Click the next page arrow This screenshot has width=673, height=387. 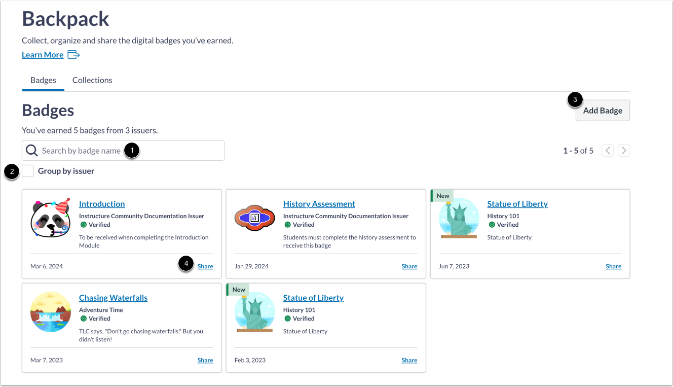click(x=623, y=150)
